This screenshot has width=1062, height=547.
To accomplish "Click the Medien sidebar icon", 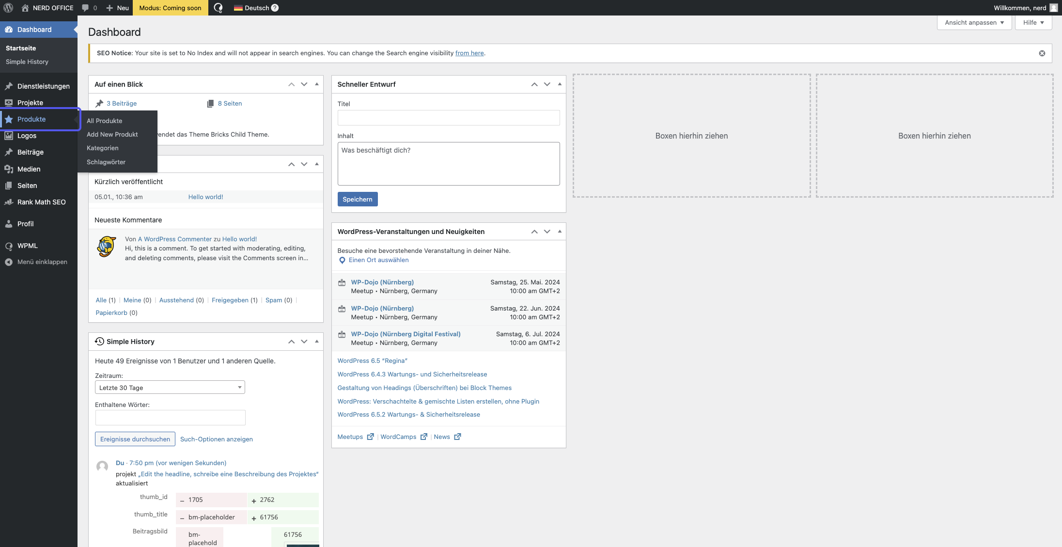I will point(9,169).
